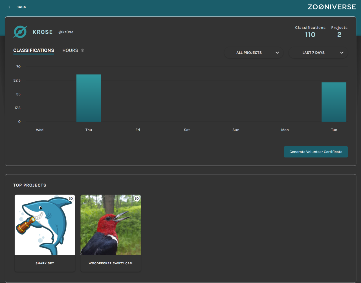
Task: Click the KROSE display name
Action: point(43,32)
